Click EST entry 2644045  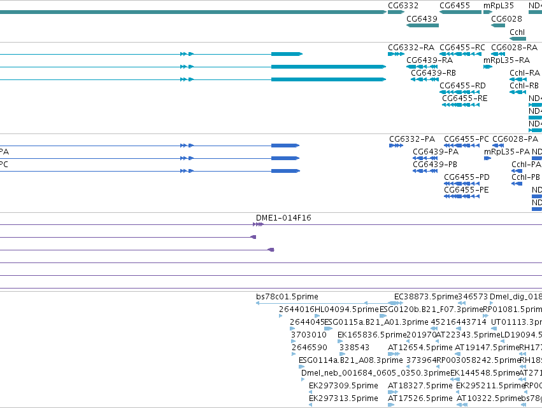(x=307, y=322)
